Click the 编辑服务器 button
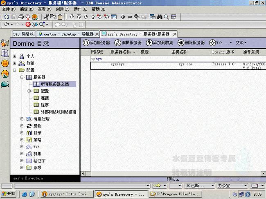Screen dimensions: 266x199 [x=128, y=42]
